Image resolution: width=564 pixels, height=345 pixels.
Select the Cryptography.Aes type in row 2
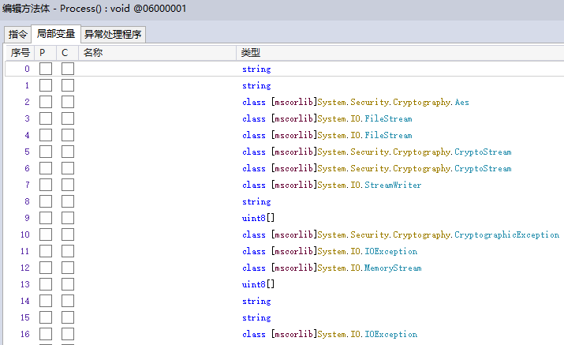pyautogui.click(x=356, y=103)
